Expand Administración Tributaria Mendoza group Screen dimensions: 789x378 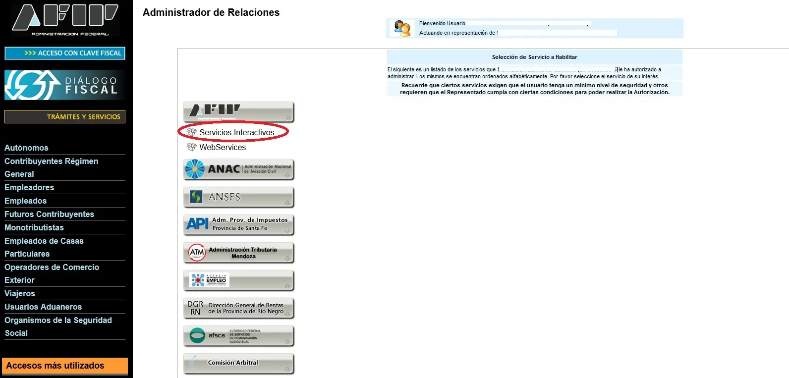coord(239,253)
